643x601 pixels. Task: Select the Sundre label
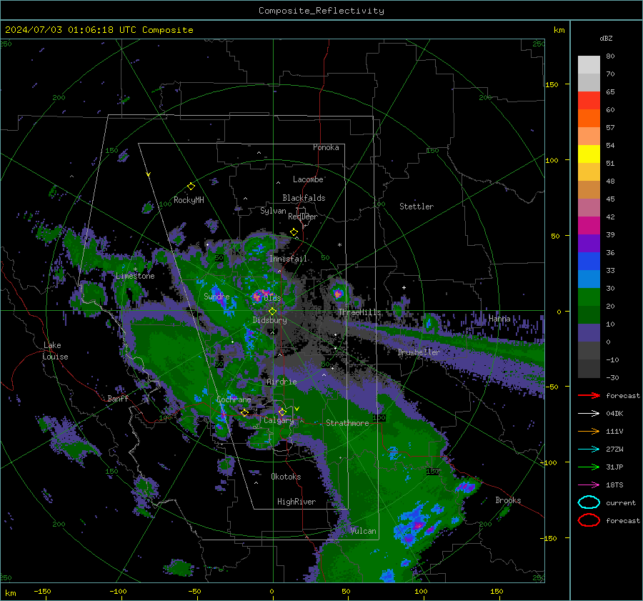pos(216,296)
